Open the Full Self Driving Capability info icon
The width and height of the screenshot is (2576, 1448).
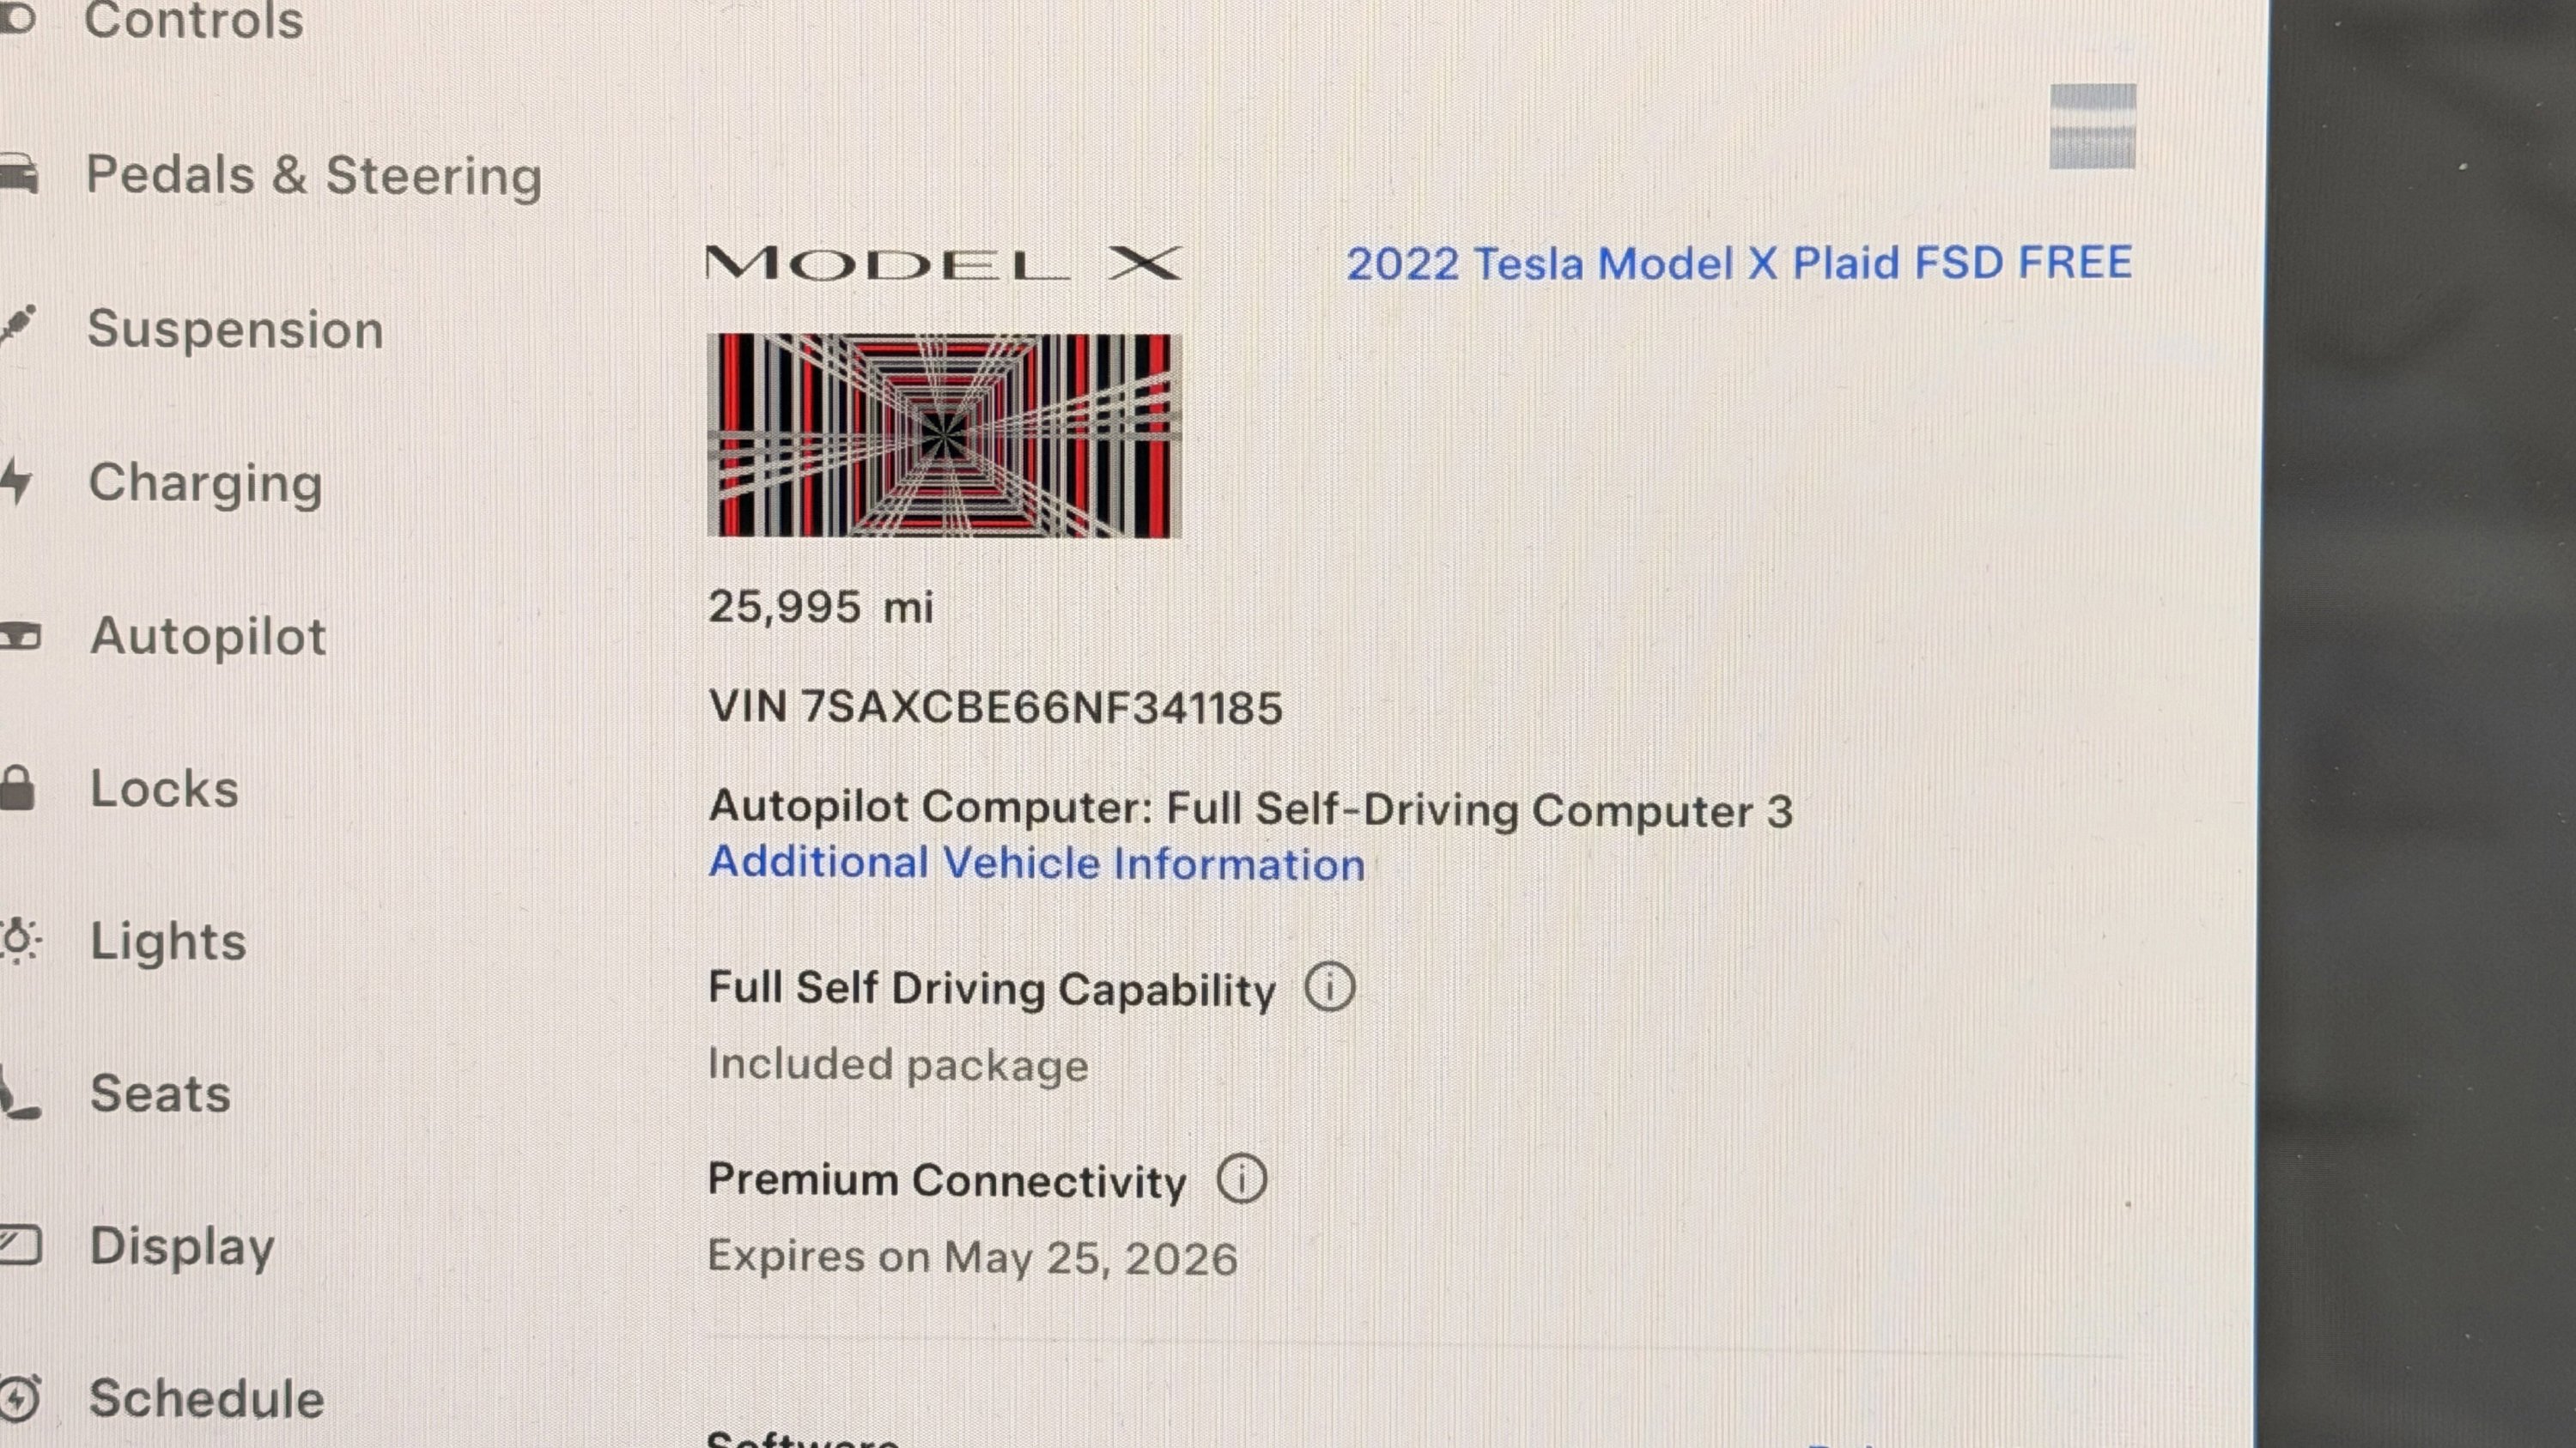[1330, 986]
